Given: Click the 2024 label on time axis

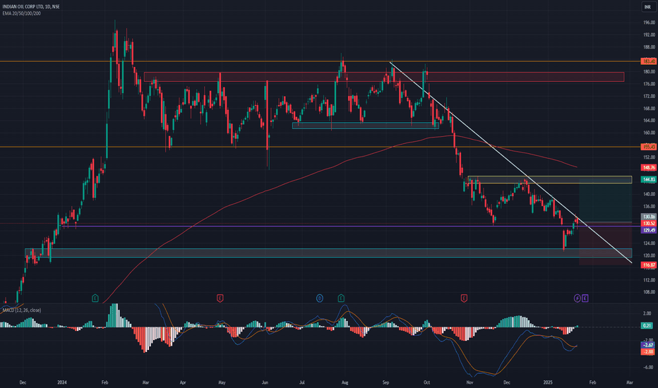Looking at the screenshot, I should pyautogui.click(x=62, y=382).
